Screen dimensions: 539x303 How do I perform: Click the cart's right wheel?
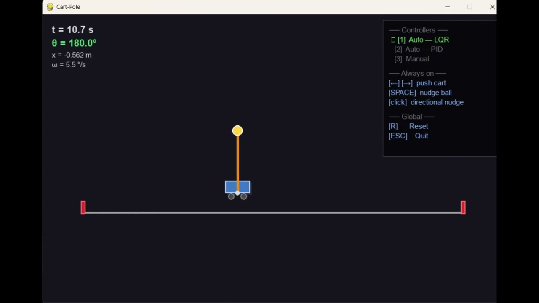[x=244, y=197]
